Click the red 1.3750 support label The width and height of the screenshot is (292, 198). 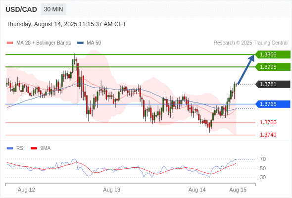(268, 122)
